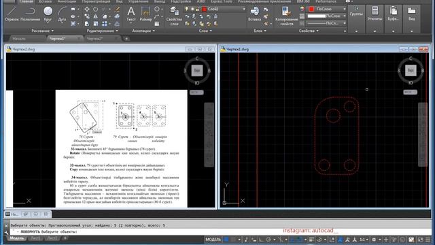This screenshot has width=435, height=245.
Task: Click the Вставка (Insert block) button
Action: pos(254,14)
